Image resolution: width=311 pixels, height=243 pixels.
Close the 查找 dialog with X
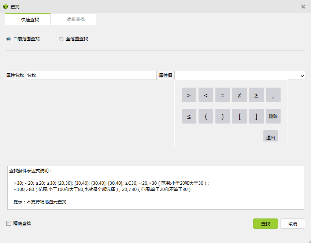coord(303,7)
